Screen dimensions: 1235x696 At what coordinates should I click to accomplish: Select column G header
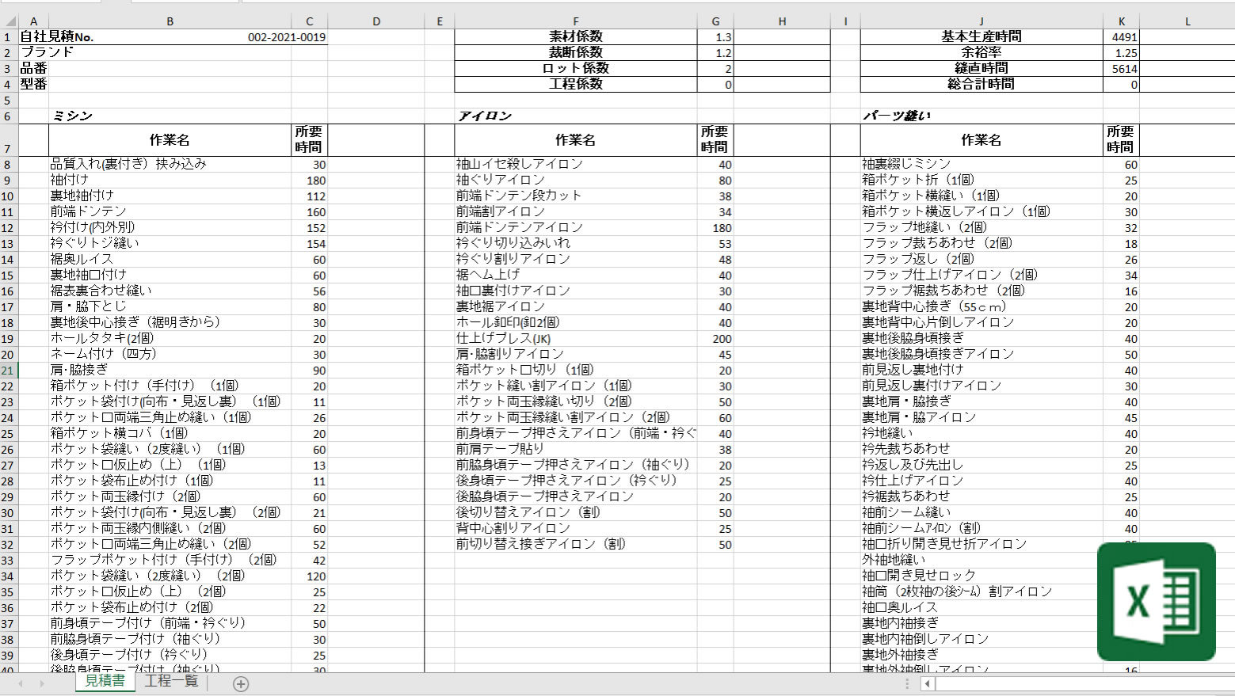715,21
